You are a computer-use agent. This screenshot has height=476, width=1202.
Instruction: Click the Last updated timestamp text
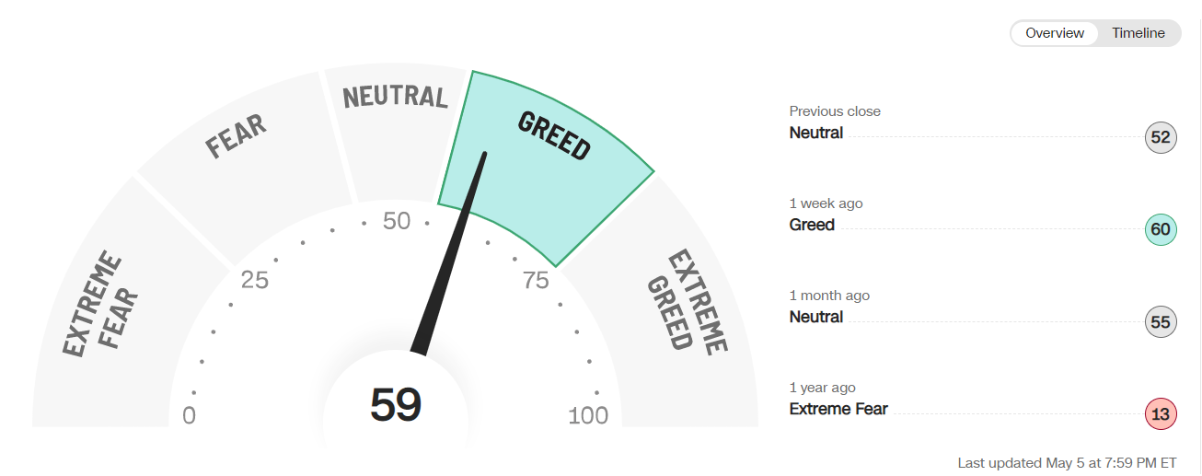click(1068, 462)
